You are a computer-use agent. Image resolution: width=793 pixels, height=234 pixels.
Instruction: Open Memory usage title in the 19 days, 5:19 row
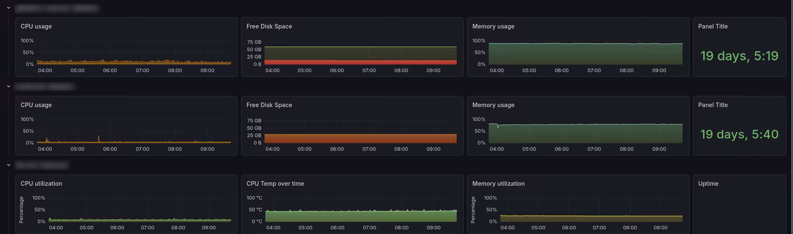click(493, 26)
